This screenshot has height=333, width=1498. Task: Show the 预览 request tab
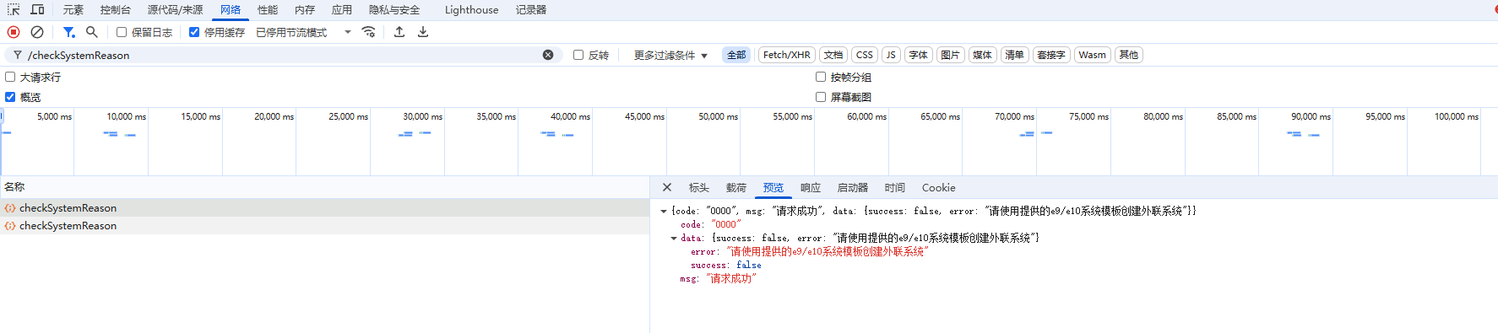(773, 187)
